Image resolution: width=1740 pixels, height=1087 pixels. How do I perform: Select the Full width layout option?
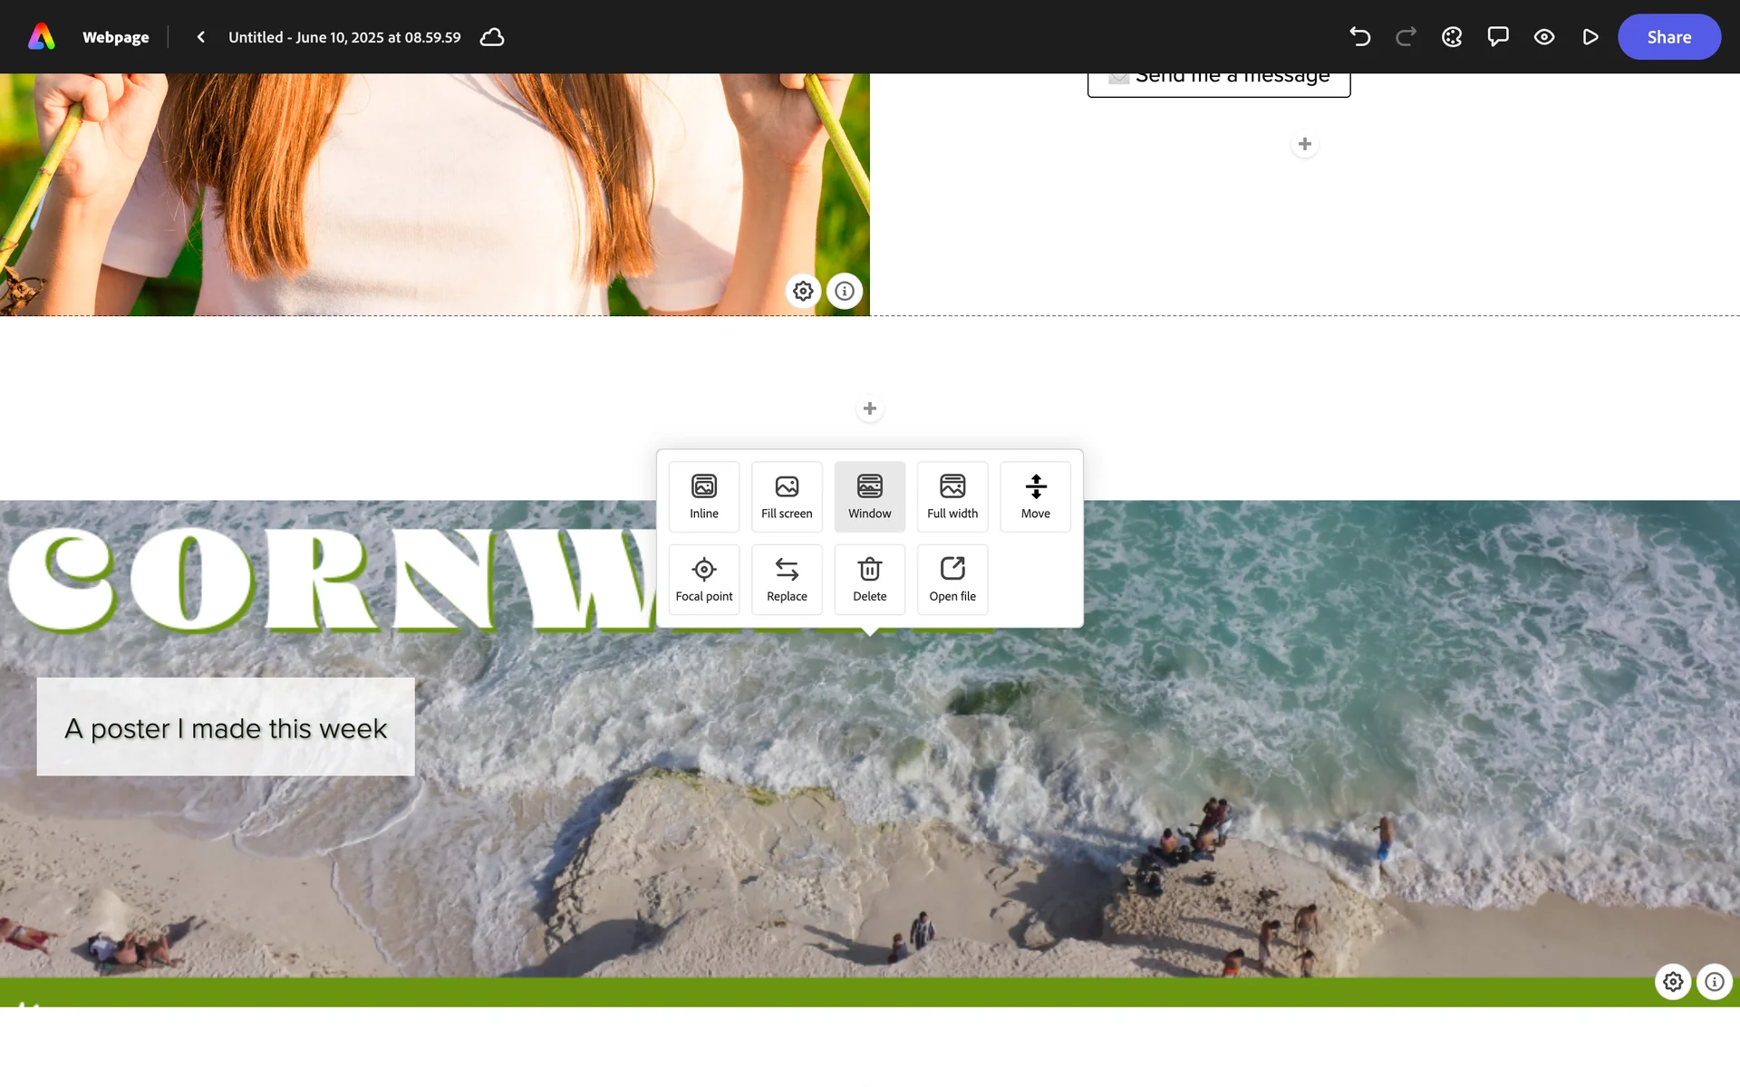click(952, 496)
